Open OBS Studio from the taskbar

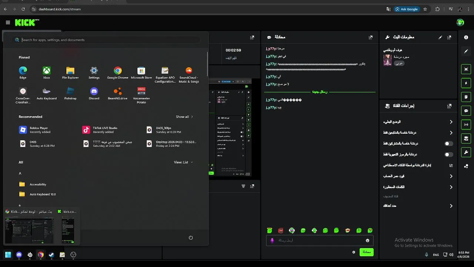pyautogui.click(x=73, y=255)
